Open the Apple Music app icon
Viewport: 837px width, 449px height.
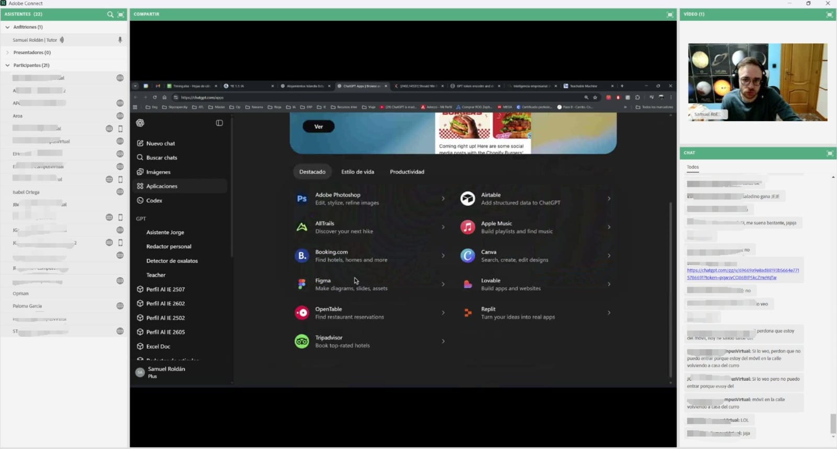[468, 227]
